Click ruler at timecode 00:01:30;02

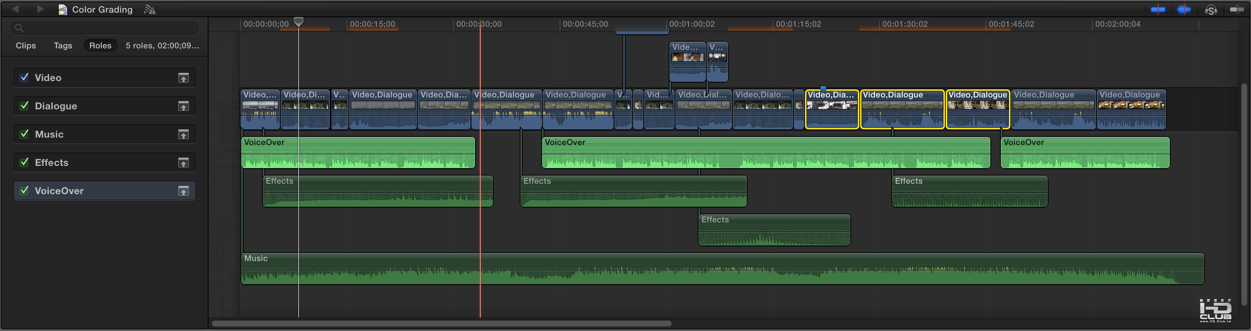point(905,24)
